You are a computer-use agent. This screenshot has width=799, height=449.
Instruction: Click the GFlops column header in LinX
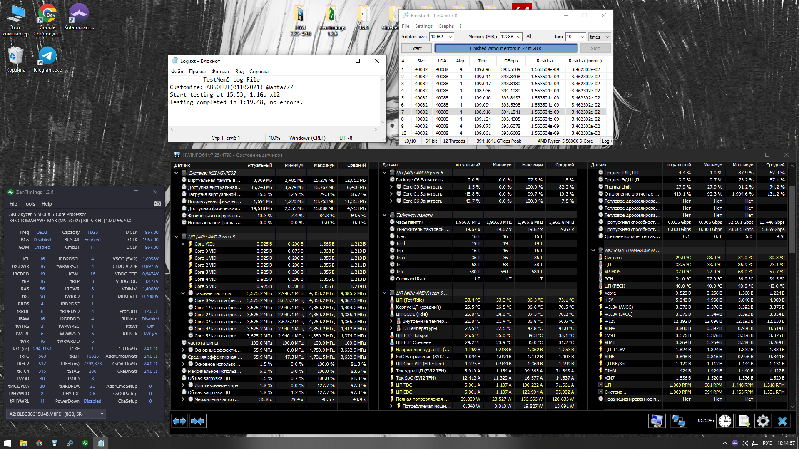click(511, 61)
